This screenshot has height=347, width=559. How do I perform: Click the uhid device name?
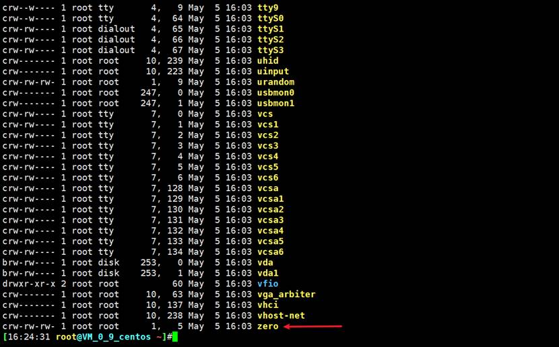268,61
